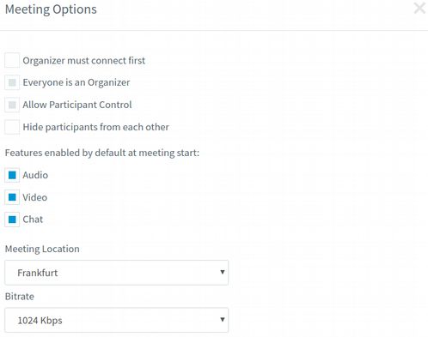Turn off the Chat checkbox
This screenshot has height=337, width=428.
coord(12,220)
